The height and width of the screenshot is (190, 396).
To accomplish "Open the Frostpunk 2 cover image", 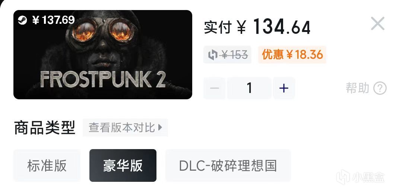I will pyautogui.click(x=103, y=55).
